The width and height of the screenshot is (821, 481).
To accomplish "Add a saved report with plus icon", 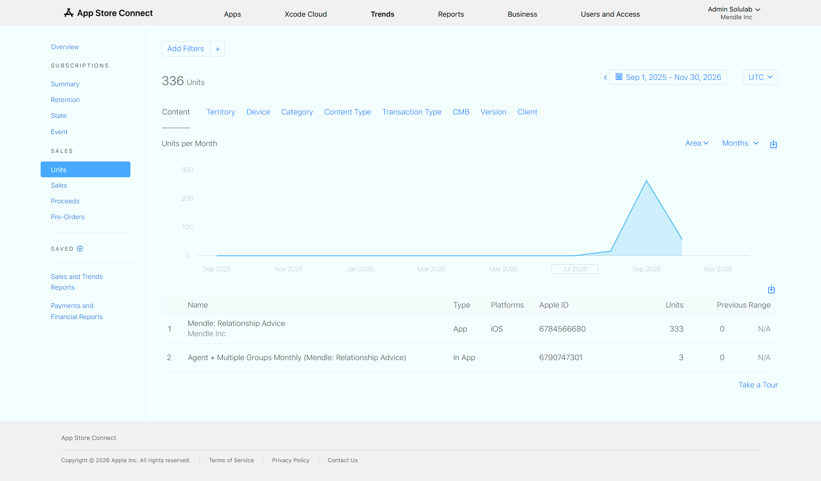I will [x=80, y=249].
